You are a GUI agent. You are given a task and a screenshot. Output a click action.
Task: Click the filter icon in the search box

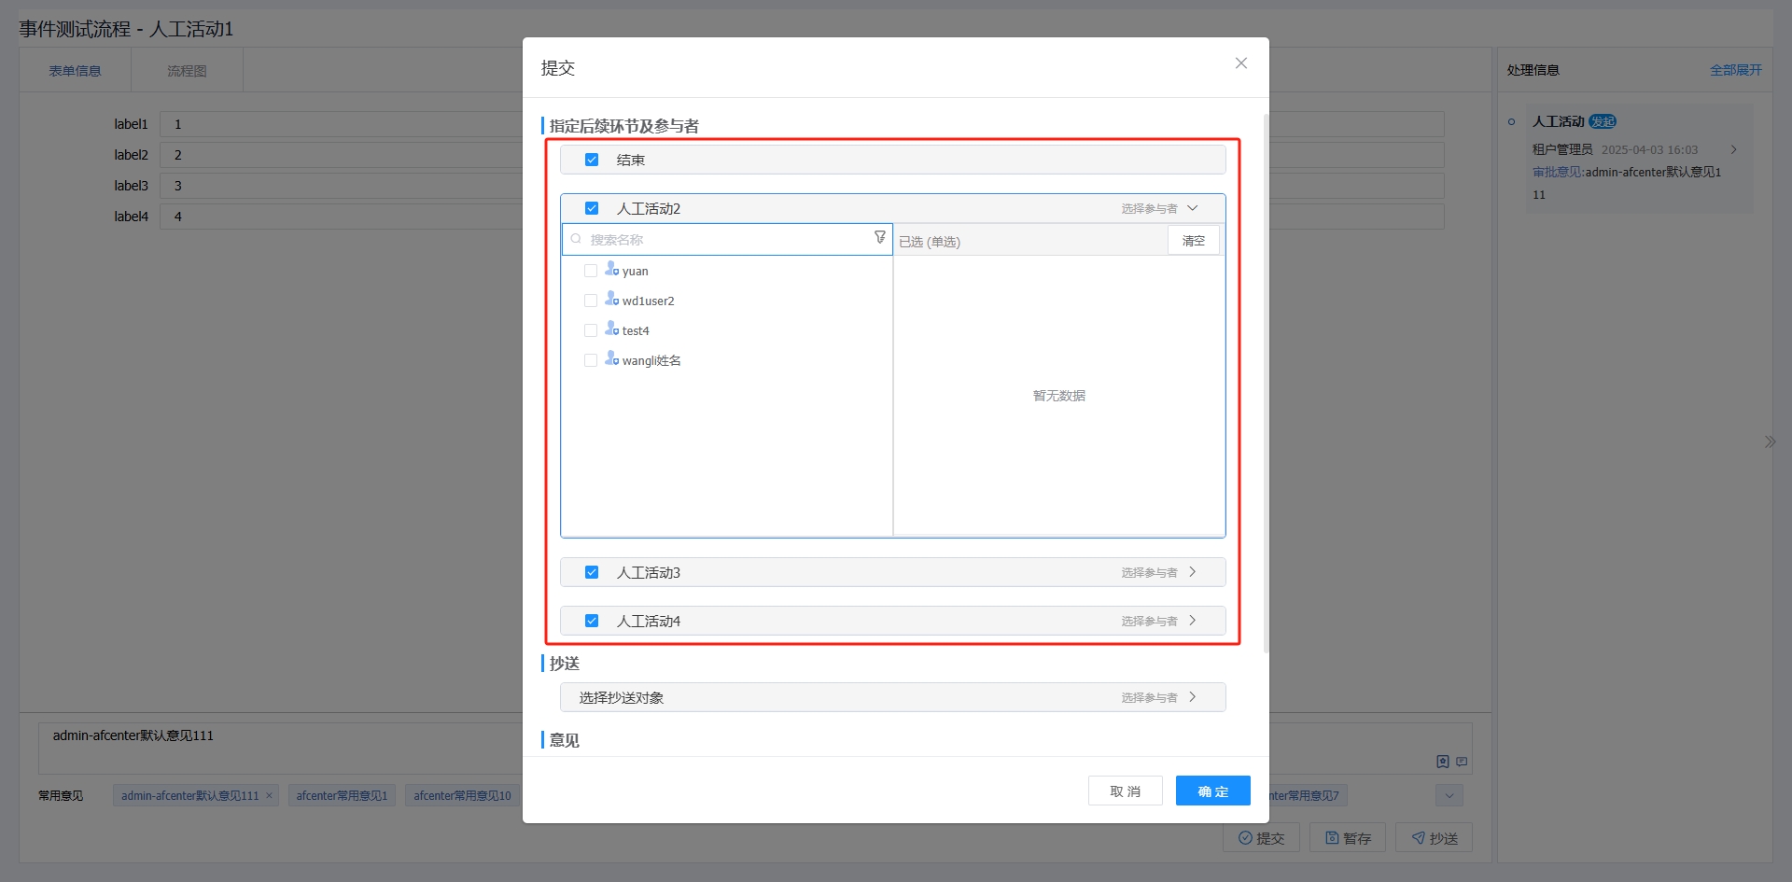pos(879,237)
